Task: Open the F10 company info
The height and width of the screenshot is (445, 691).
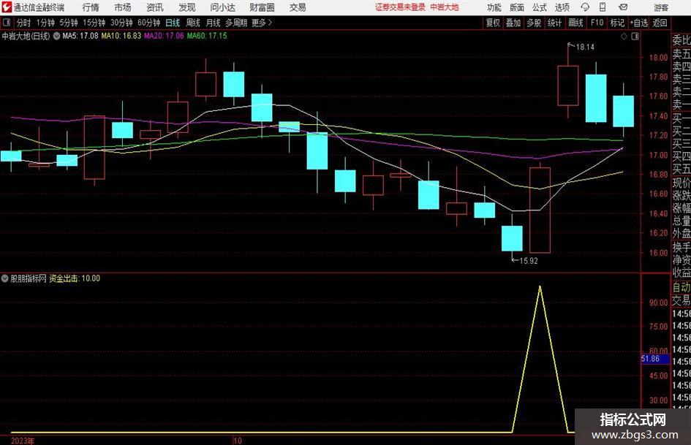Action: (x=597, y=23)
